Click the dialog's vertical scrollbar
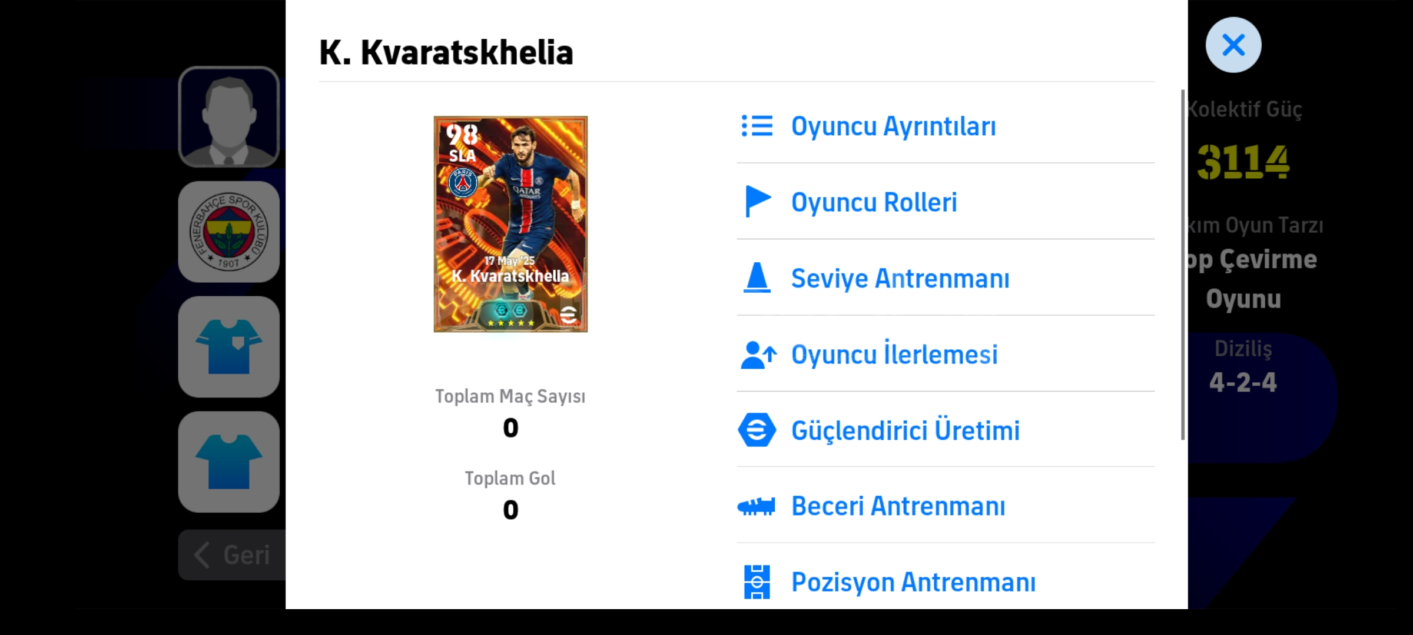The image size is (1413, 635). pyautogui.click(x=1183, y=265)
